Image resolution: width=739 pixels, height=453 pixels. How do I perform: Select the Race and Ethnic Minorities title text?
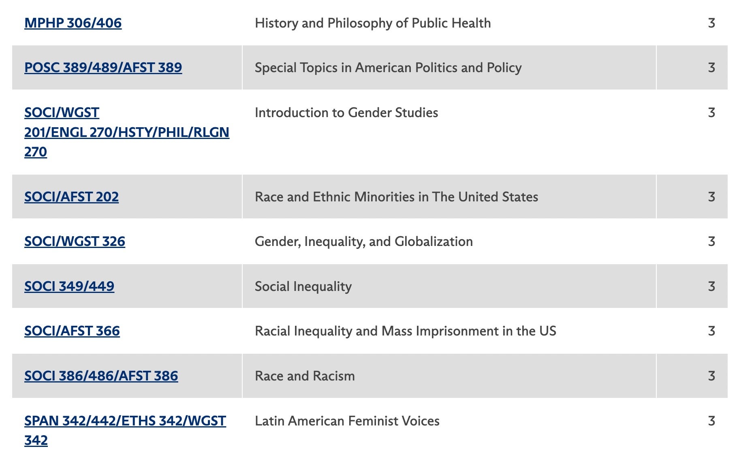point(396,197)
